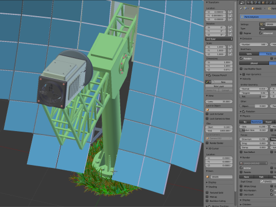Click the Lens value field
The image size is (276, 207).
pyautogui.click(x=219, y=101)
